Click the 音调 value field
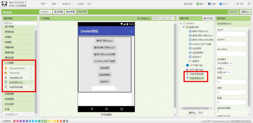 231,82
